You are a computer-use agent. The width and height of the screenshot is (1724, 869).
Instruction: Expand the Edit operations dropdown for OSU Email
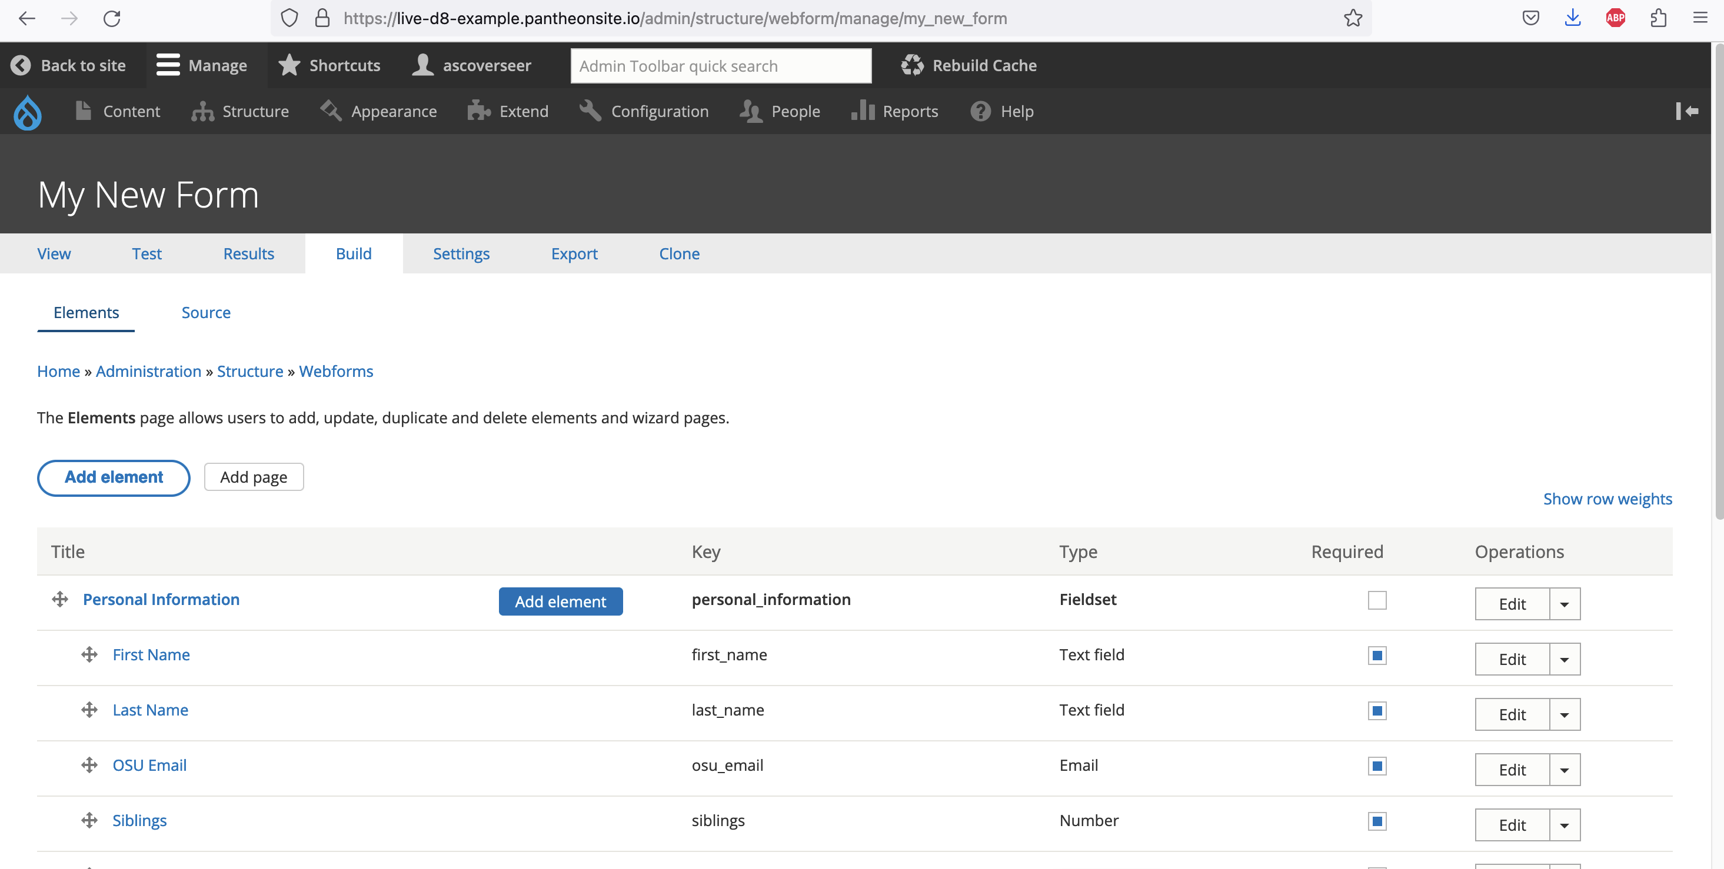click(x=1564, y=769)
